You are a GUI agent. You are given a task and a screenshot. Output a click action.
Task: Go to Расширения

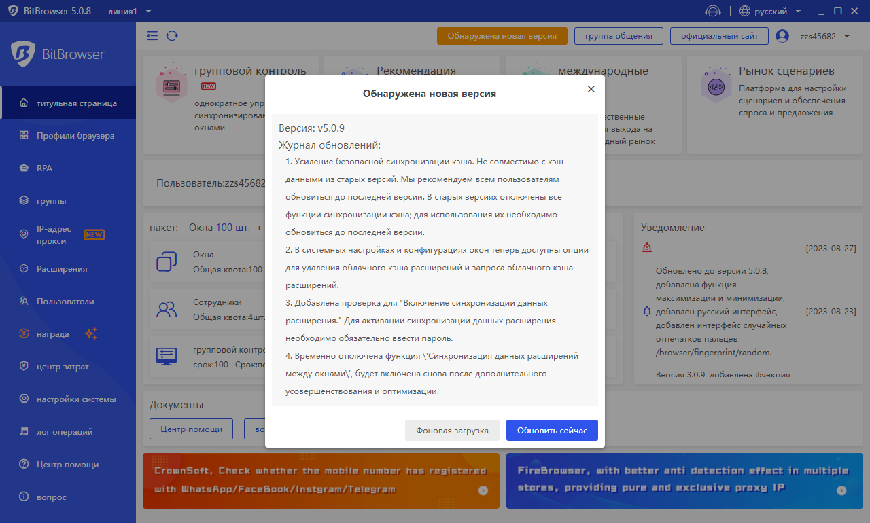(x=68, y=269)
